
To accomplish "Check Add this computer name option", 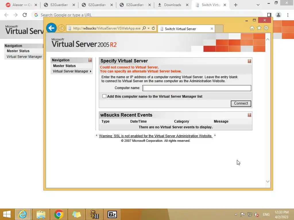I will pos(104,96).
